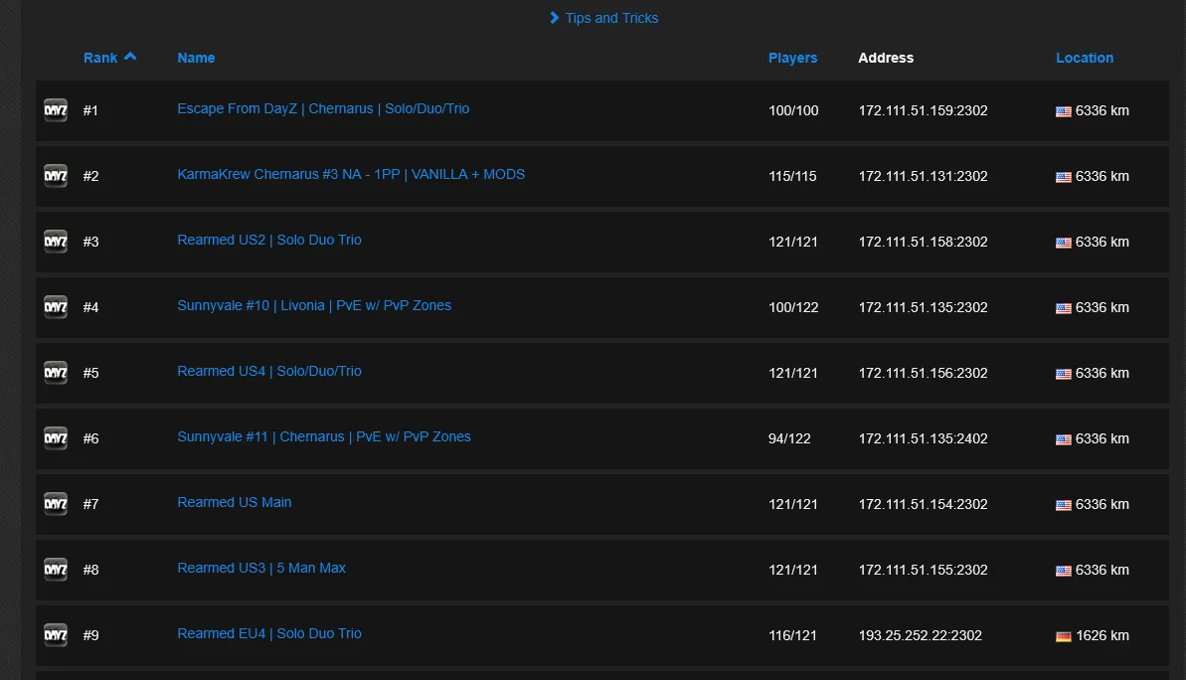Click rank number #1
This screenshot has height=680, width=1186.
coord(90,110)
